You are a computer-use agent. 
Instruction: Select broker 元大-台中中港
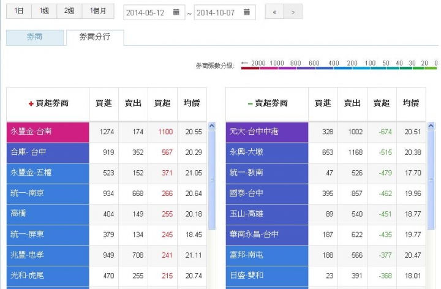click(x=267, y=132)
